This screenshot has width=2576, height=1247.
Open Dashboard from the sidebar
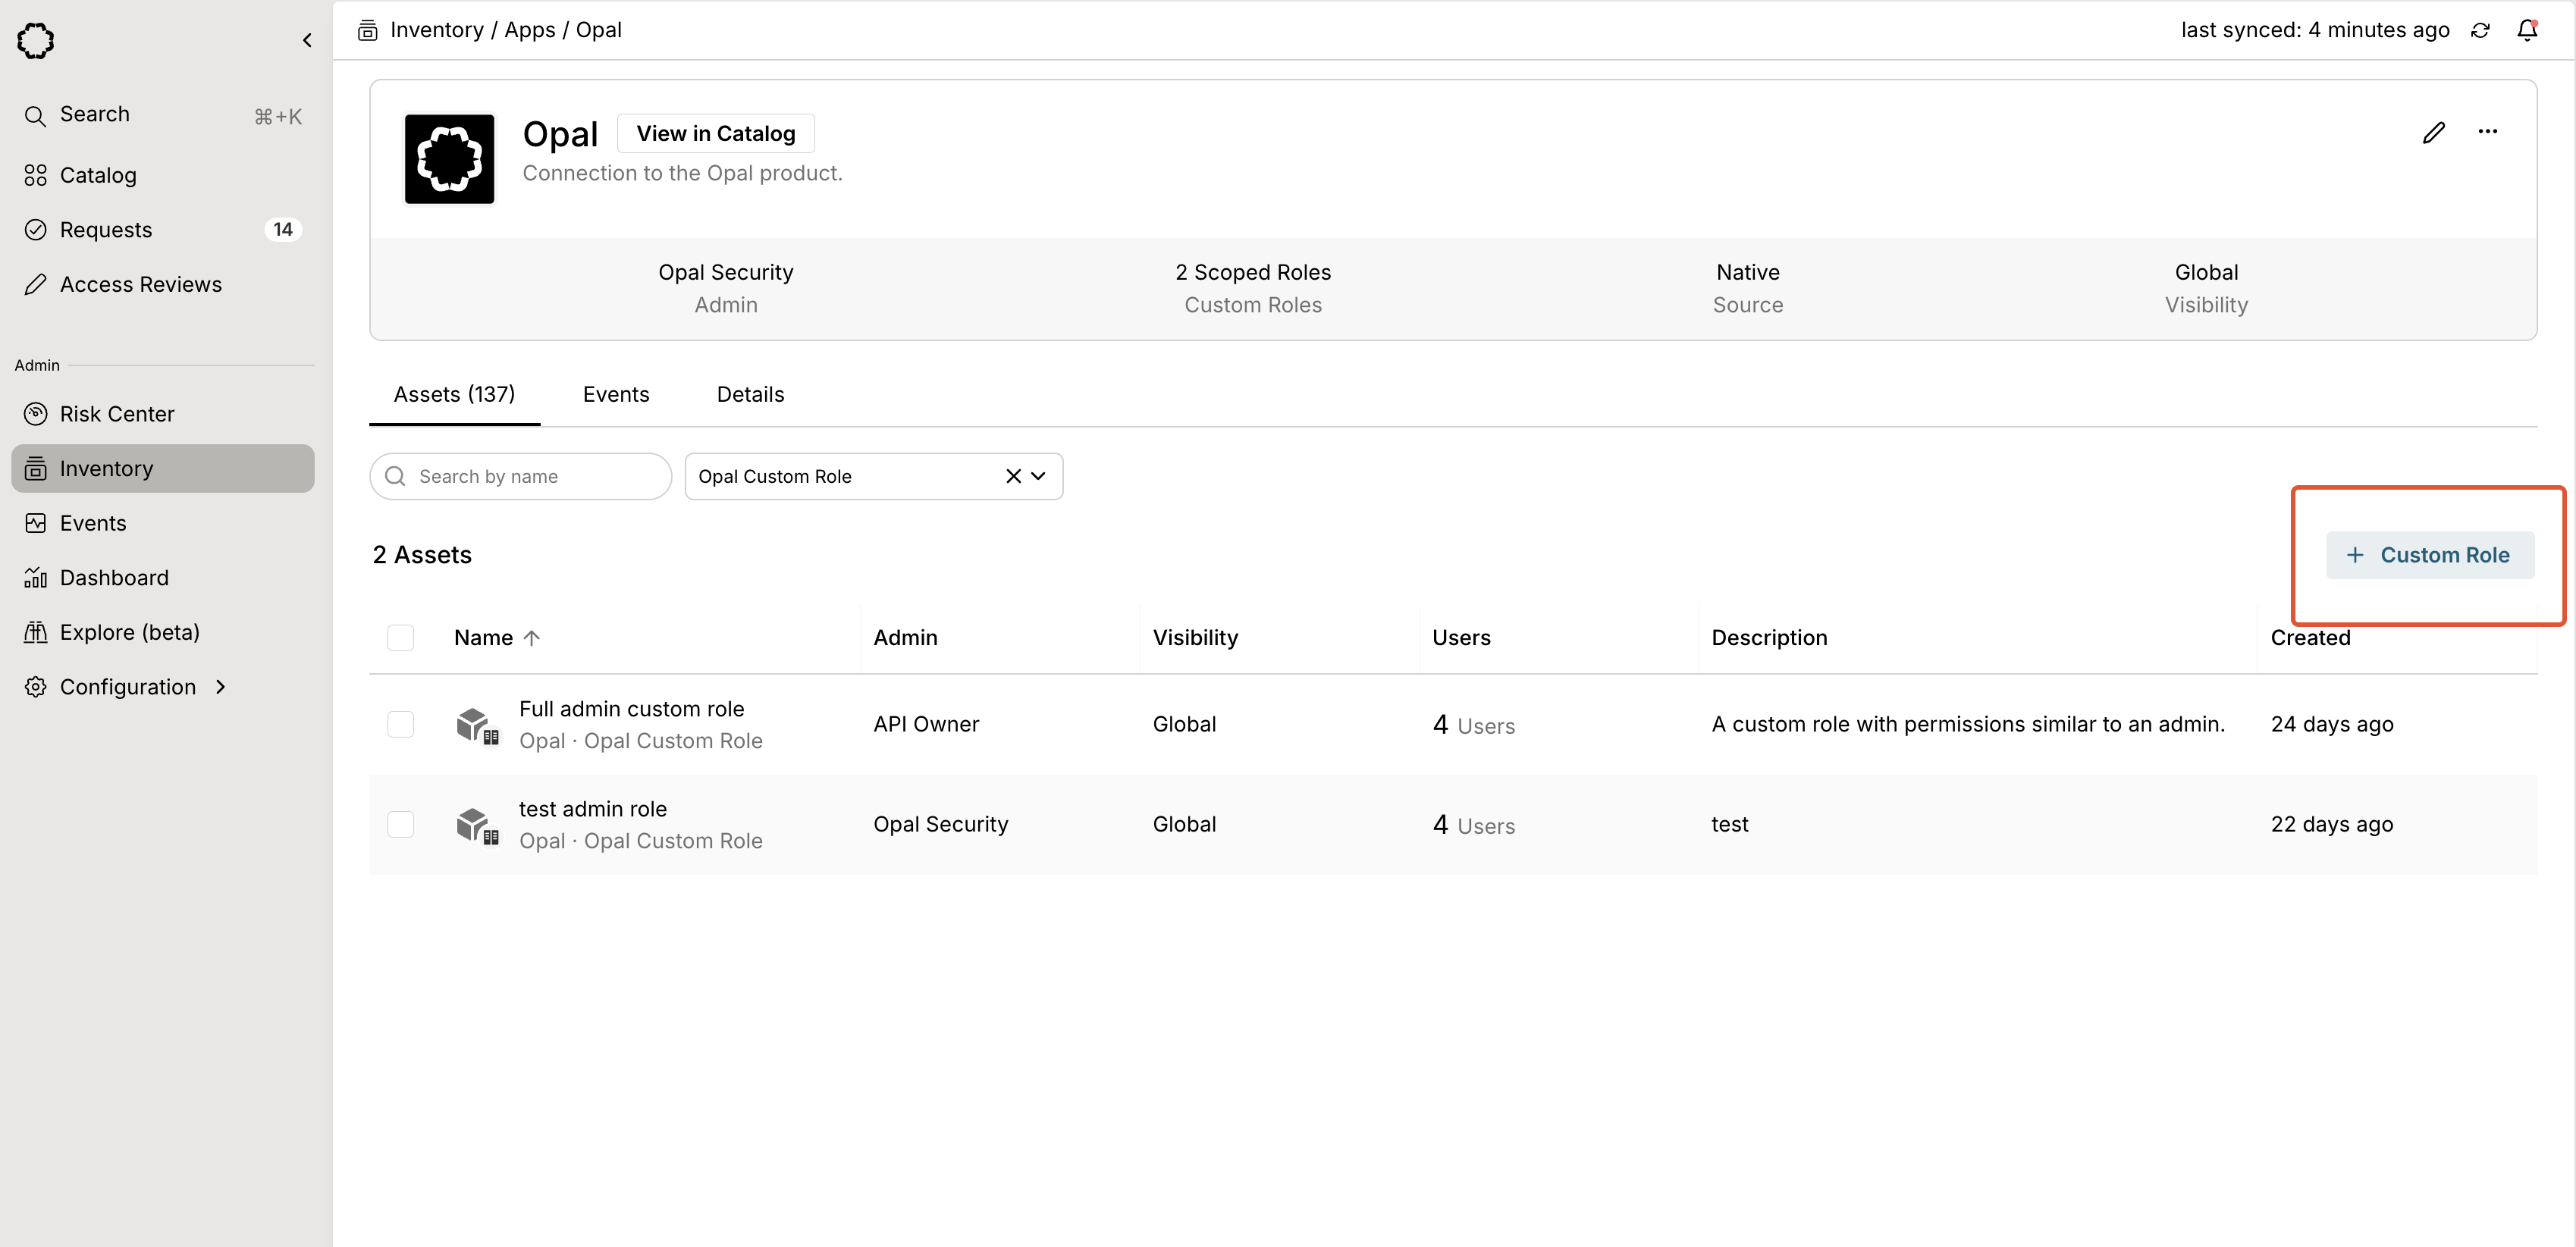pos(114,578)
